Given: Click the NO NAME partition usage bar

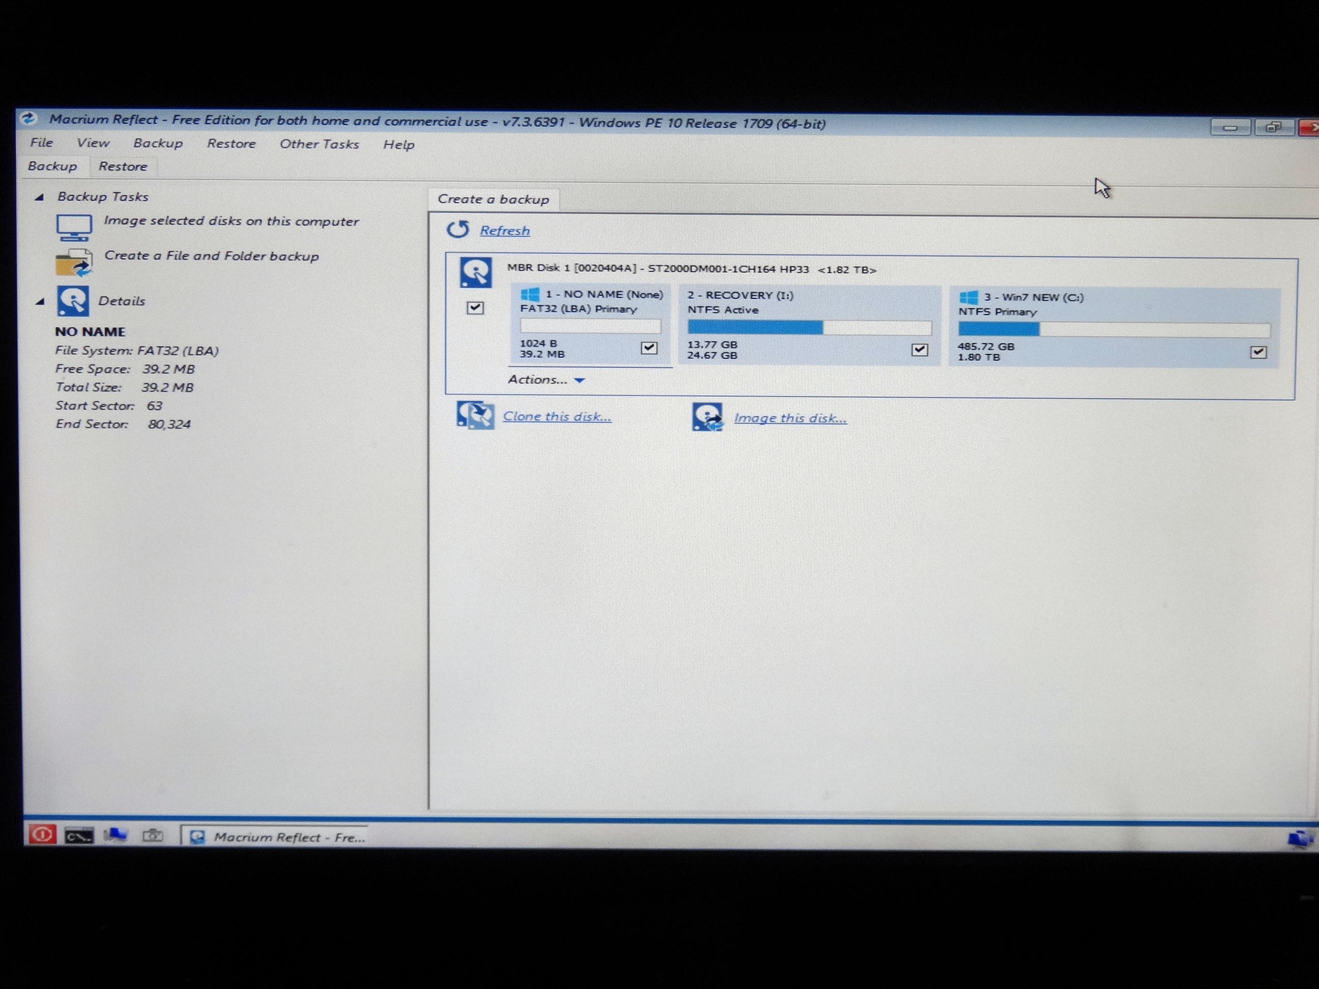Looking at the screenshot, I should point(590,326).
